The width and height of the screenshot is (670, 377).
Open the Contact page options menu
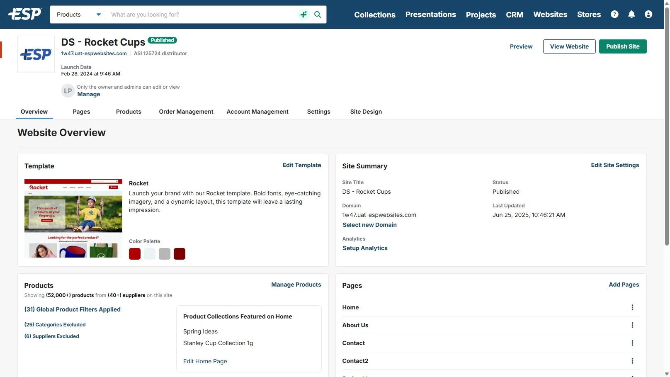pyautogui.click(x=632, y=343)
